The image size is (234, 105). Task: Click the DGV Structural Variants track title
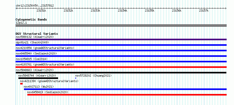[37, 34]
